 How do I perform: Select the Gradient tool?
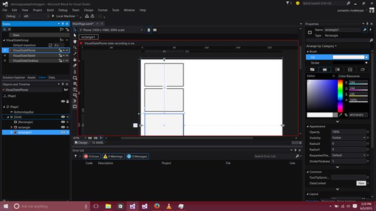click(x=75, y=66)
